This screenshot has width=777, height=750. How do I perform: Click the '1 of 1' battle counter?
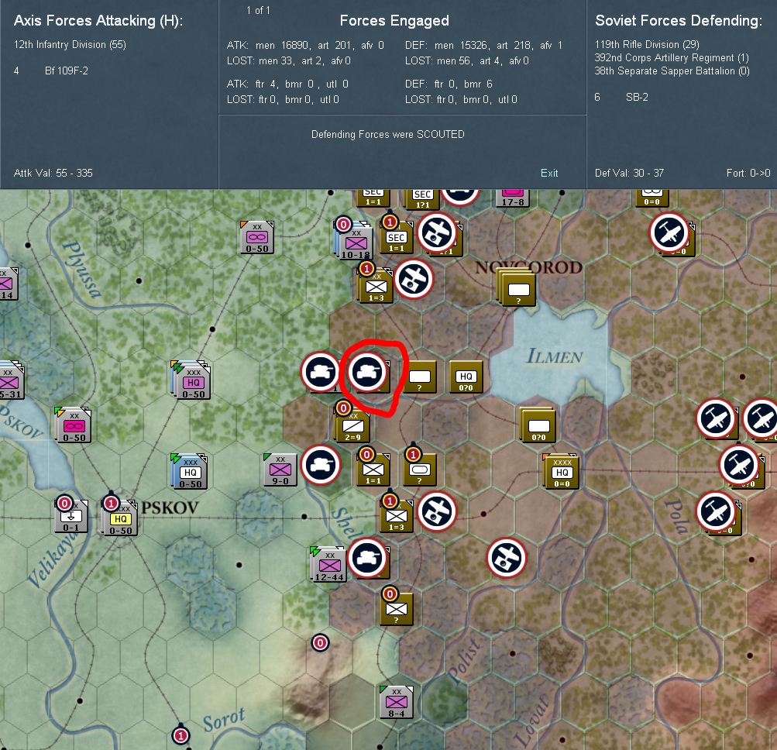[258, 10]
